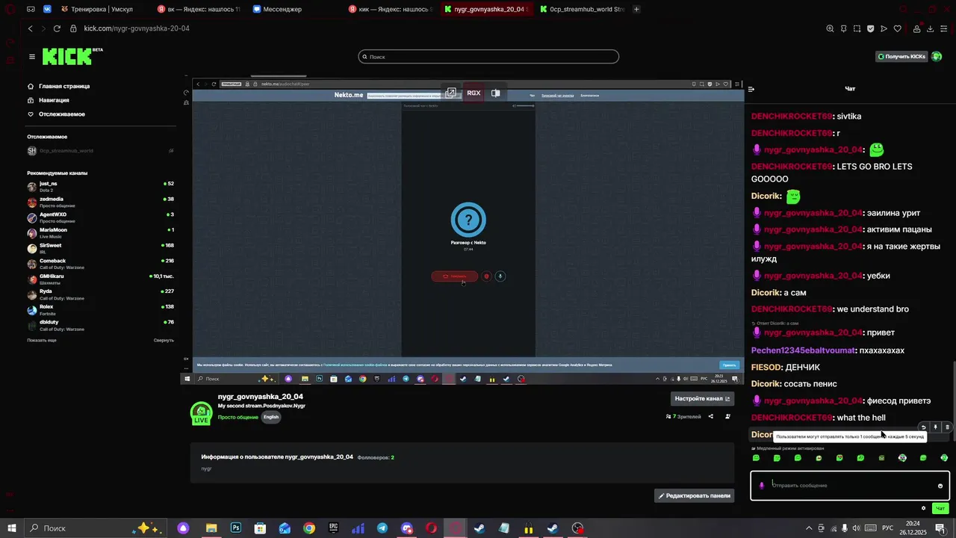Click the pop-out player icon above stream

451,93
